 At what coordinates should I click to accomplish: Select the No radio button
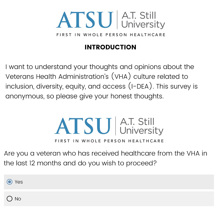click(10, 199)
